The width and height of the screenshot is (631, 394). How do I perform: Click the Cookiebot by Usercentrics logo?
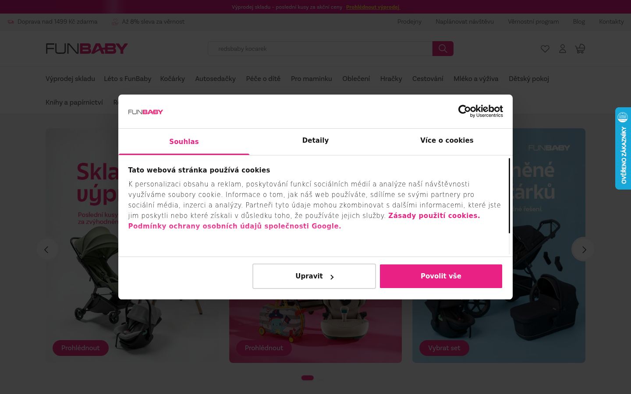pyautogui.click(x=480, y=111)
